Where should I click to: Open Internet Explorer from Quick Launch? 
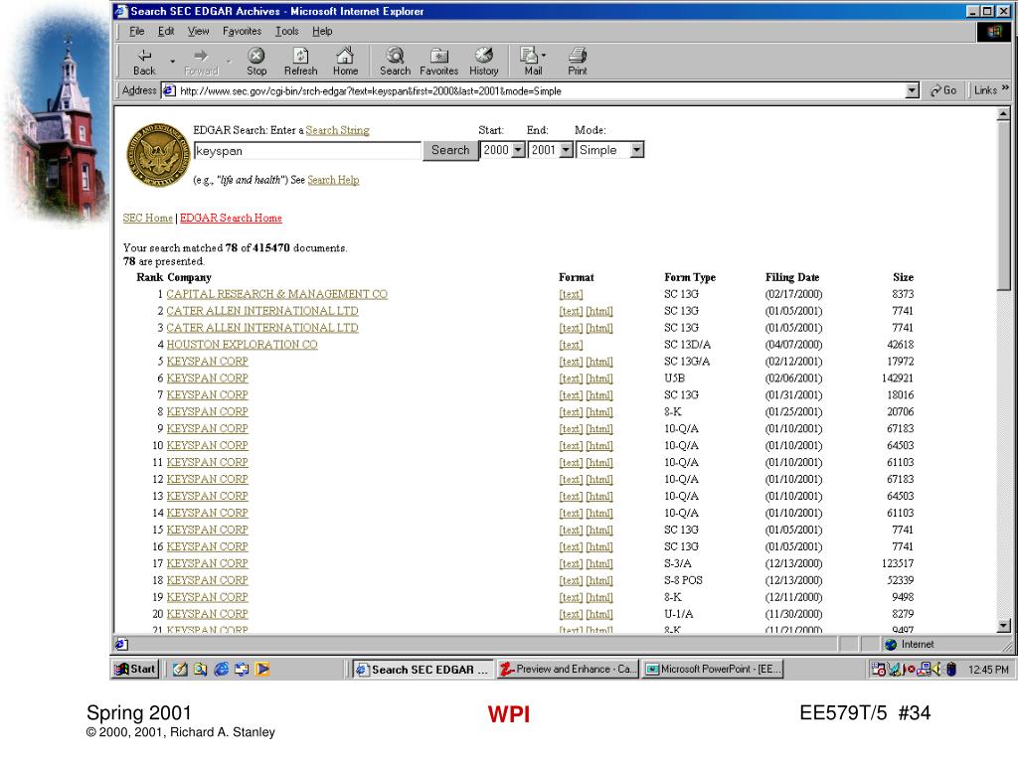pyautogui.click(x=222, y=669)
